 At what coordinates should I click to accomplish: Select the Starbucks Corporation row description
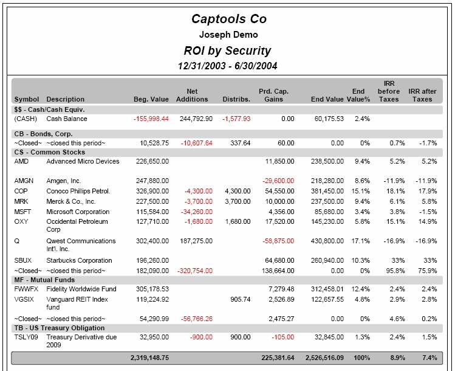[79, 260]
